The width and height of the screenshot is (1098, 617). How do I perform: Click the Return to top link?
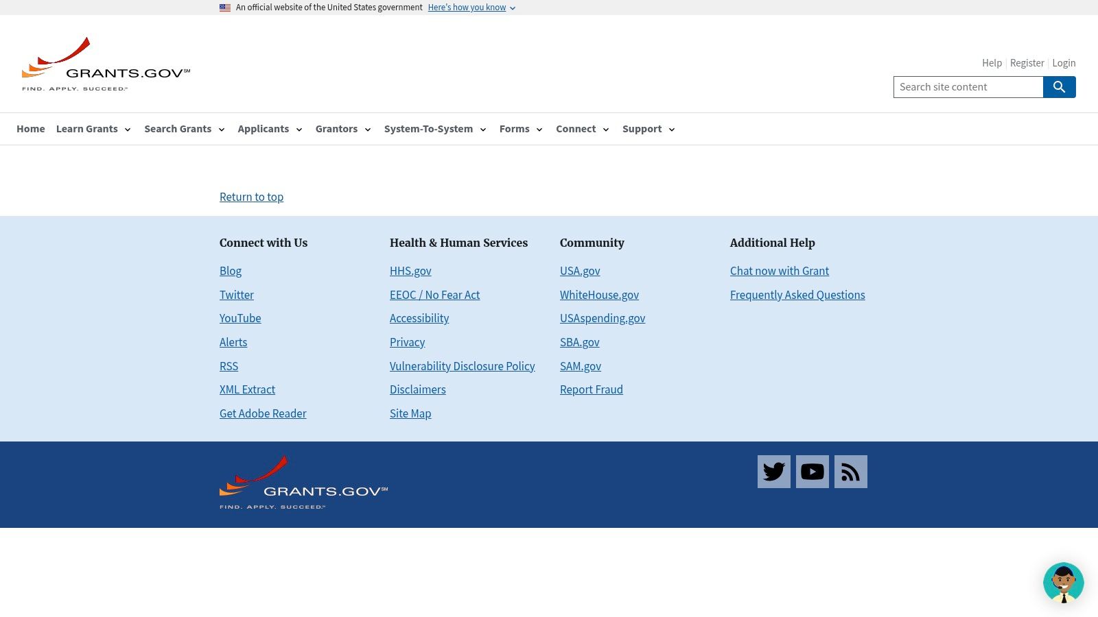click(x=251, y=197)
